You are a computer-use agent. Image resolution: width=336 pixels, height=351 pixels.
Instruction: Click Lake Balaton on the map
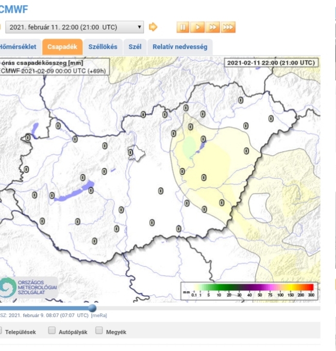(76, 189)
